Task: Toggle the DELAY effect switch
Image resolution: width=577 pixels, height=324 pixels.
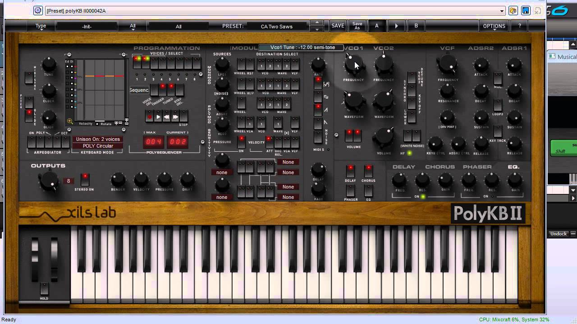Action: (x=350, y=171)
